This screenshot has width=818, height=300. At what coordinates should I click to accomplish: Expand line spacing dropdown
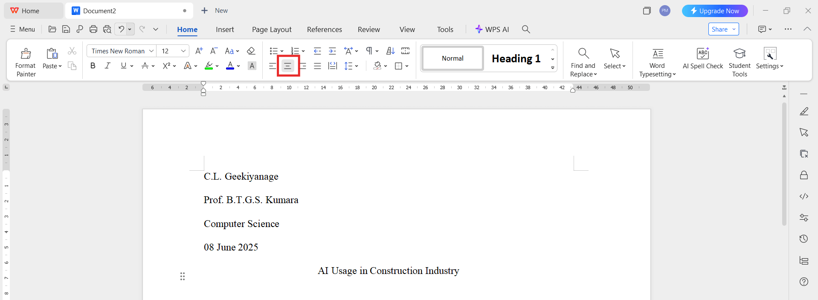point(357,66)
